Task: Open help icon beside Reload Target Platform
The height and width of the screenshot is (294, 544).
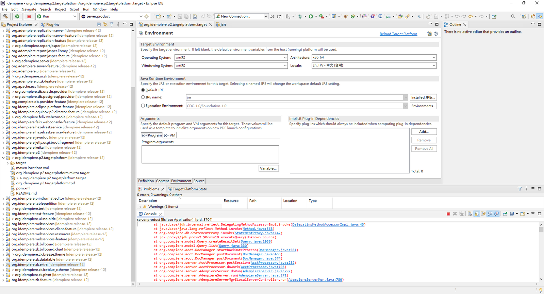Action: click(x=436, y=34)
